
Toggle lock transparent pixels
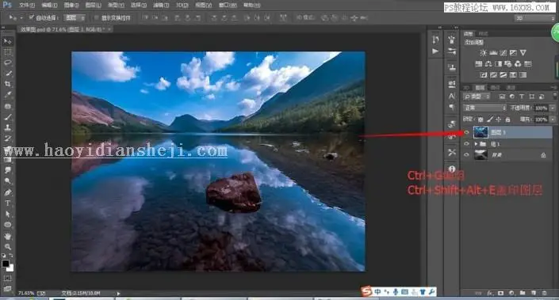click(481, 120)
